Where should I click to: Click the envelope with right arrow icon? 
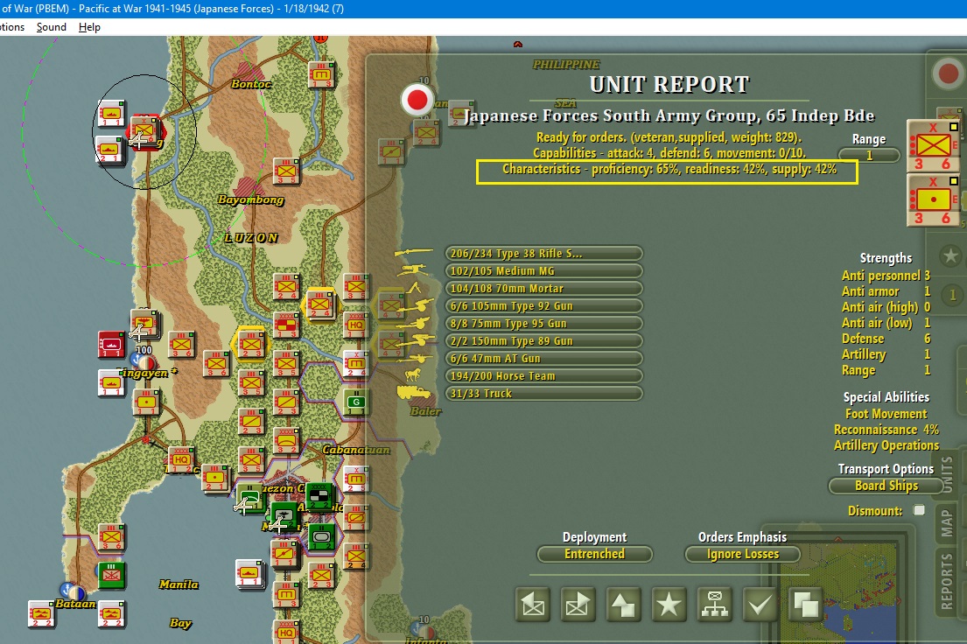click(578, 605)
